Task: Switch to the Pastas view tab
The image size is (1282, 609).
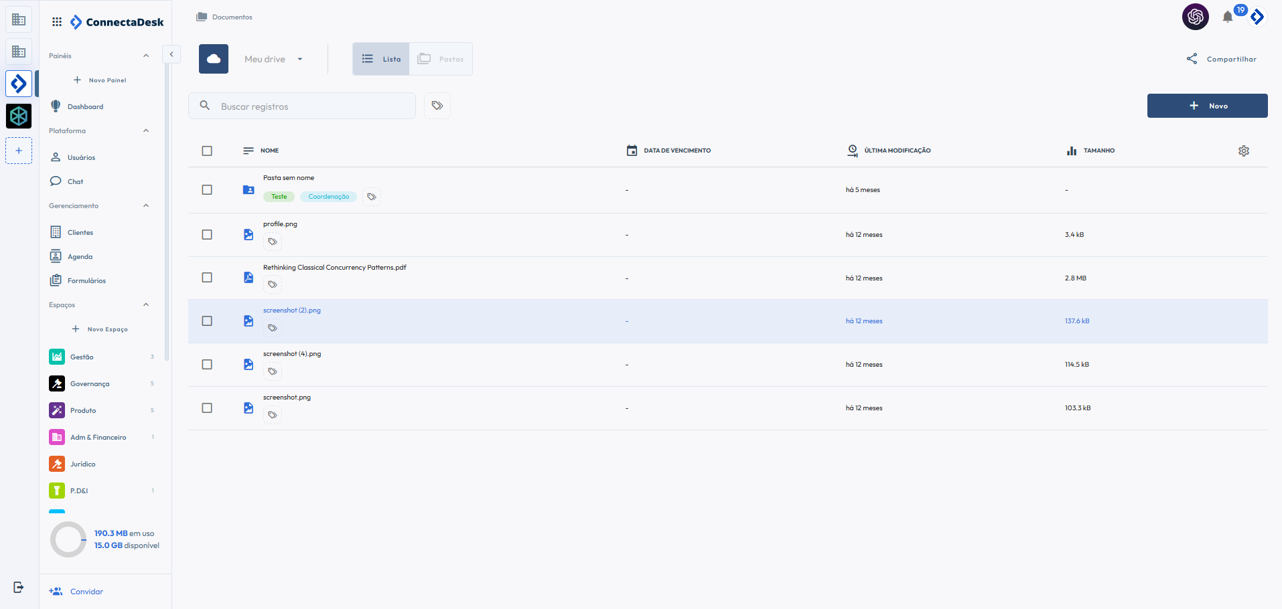Action: pyautogui.click(x=441, y=59)
